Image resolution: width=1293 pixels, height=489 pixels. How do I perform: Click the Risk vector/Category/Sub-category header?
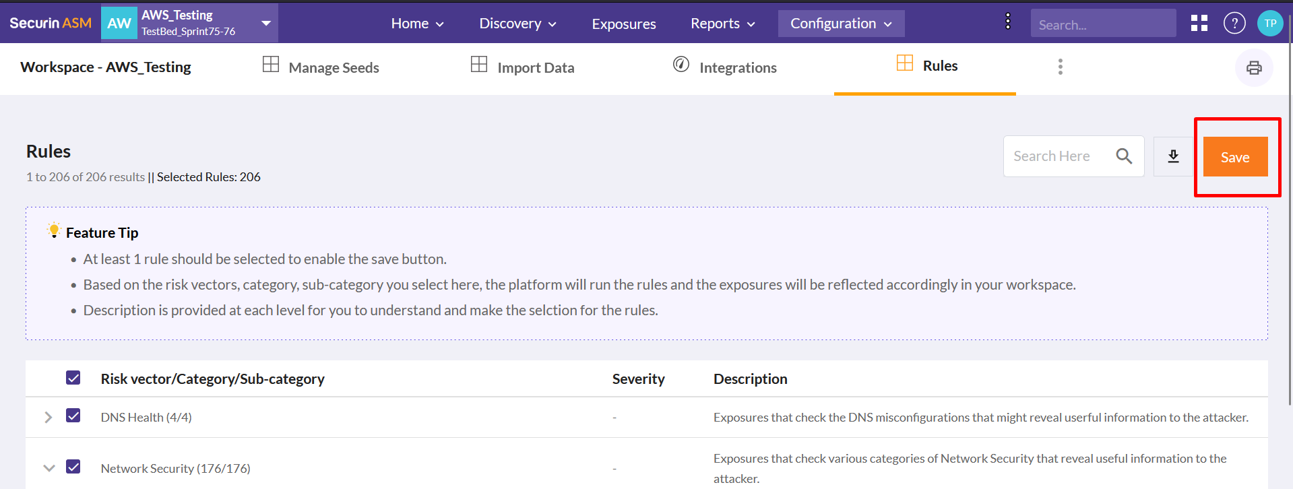pyautogui.click(x=212, y=379)
